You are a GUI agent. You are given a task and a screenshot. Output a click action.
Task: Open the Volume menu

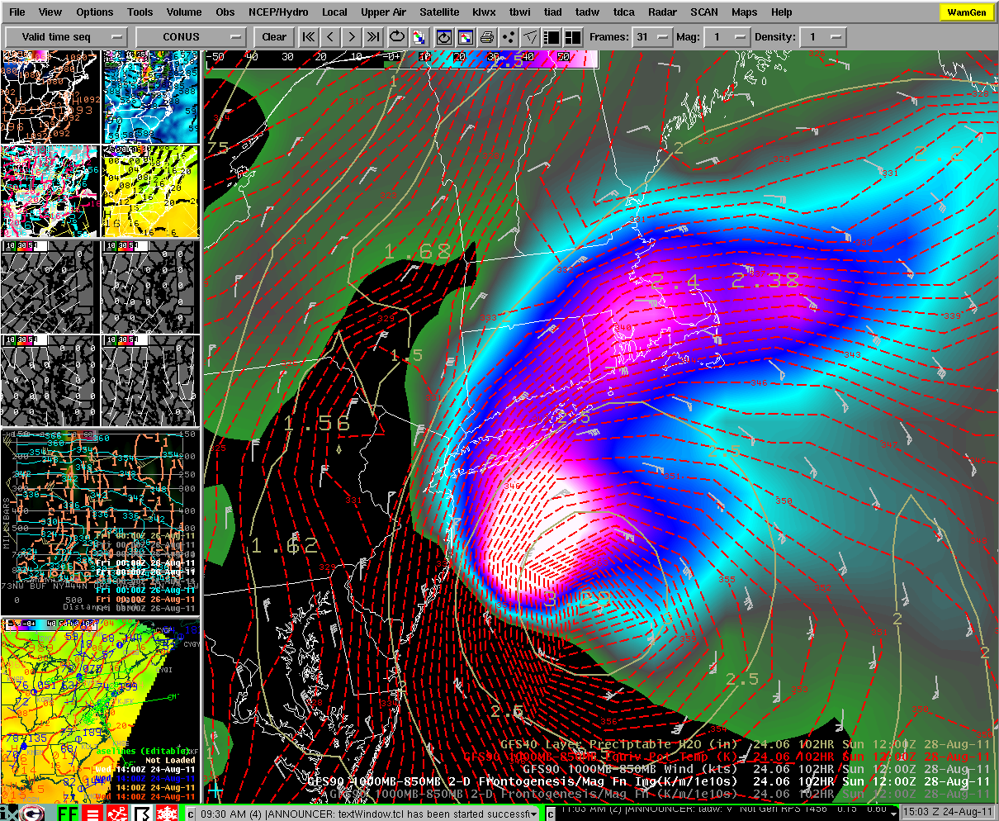pos(184,12)
